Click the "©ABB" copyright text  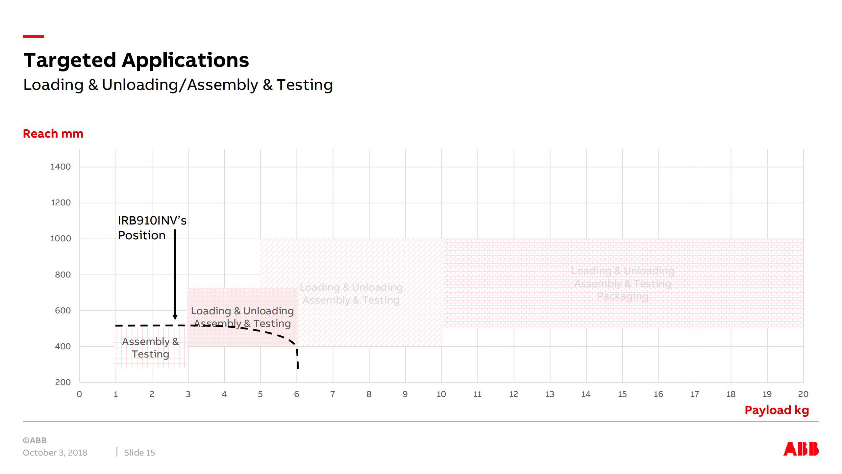(x=35, y=440)
